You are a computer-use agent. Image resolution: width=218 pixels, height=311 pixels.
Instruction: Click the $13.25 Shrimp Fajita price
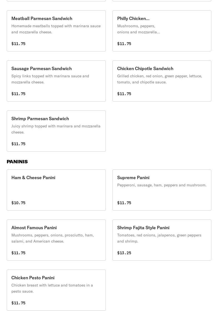(124, 253)
